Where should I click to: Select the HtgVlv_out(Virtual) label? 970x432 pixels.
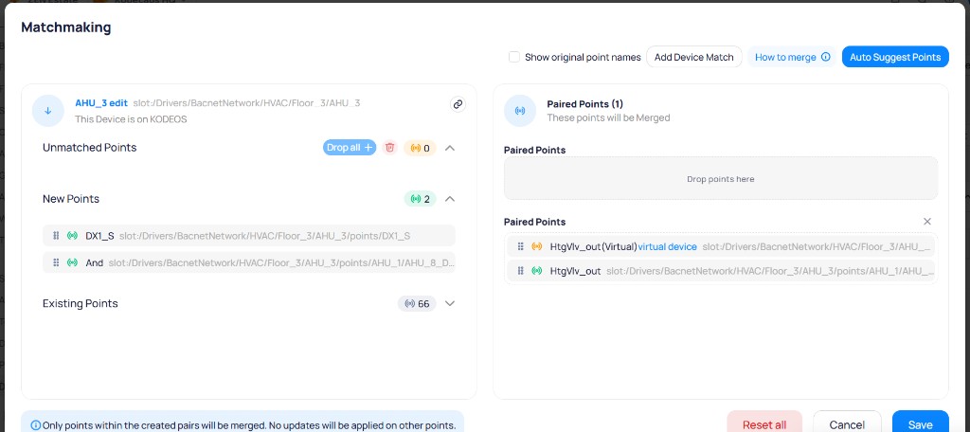(593, 246)
